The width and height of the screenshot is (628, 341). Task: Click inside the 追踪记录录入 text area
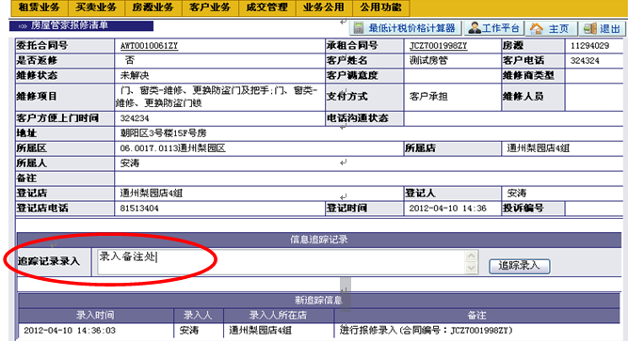282,262
